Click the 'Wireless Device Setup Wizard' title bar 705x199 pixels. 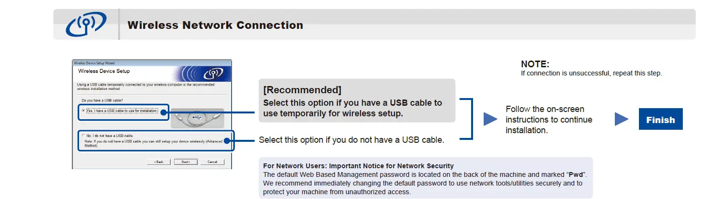[95, 63]
